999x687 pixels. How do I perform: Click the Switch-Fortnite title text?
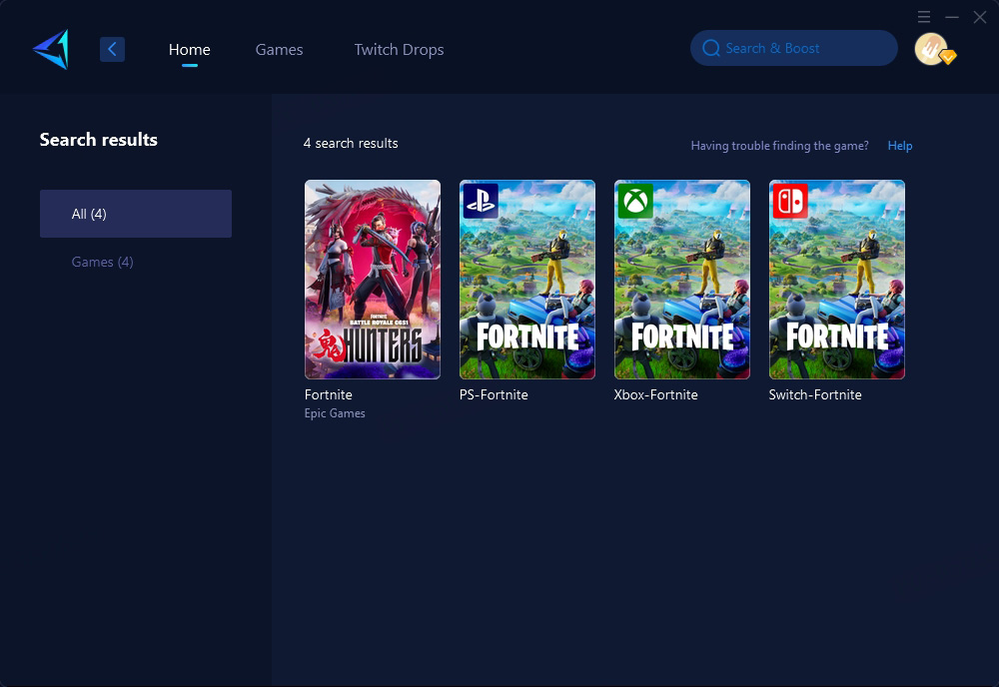[x=815, y=394]
